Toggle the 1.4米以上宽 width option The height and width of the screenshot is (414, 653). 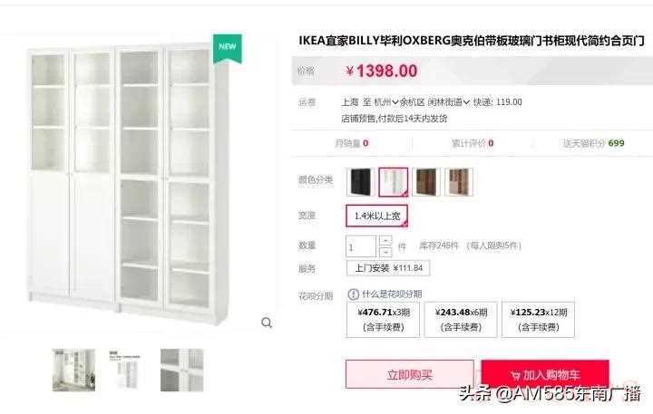click(377, 216)
